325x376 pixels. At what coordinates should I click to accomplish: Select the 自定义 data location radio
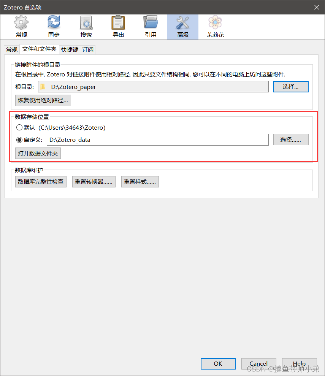point(19,140)
